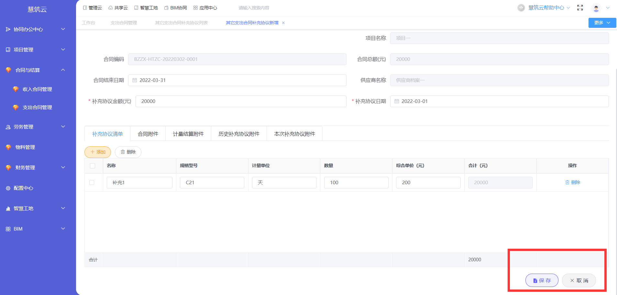Image resolution: width=617 pixels, height=295 pixels.
Task: Click the BIM协同 top navigation icon
Action: pyautogui.click(x=166, y=8)
